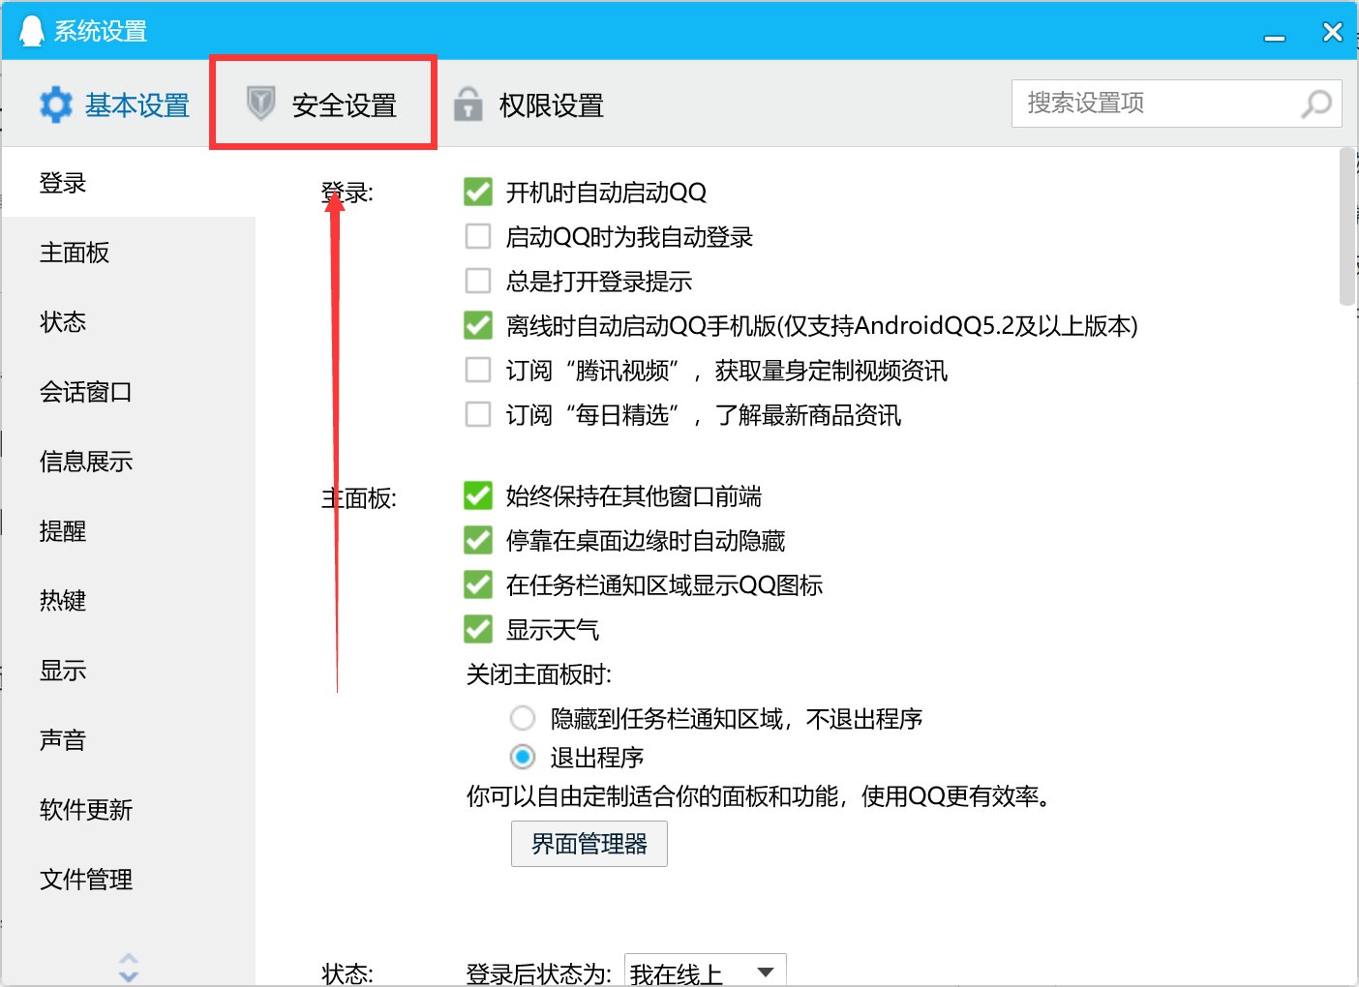This screenshot has width=1359, height=987.
Task: Enable subscribing to 腾讯视频
Action: coord(477,370)
